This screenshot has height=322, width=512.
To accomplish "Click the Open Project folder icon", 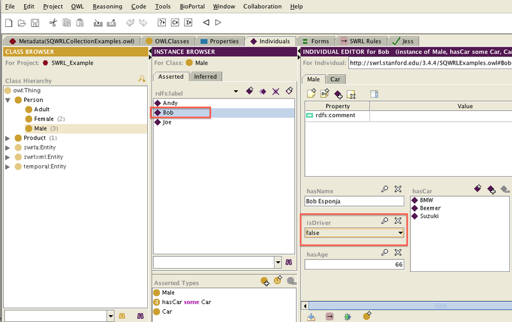I will point(22,22).
